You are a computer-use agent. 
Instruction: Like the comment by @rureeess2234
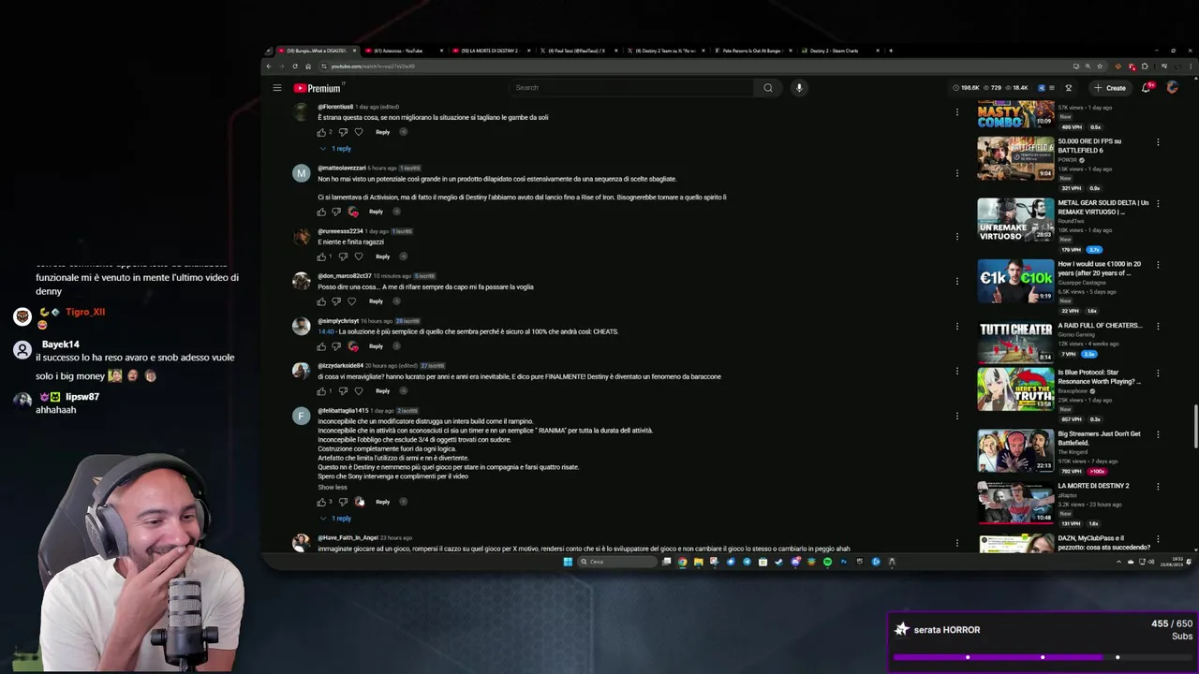[321, 256]
